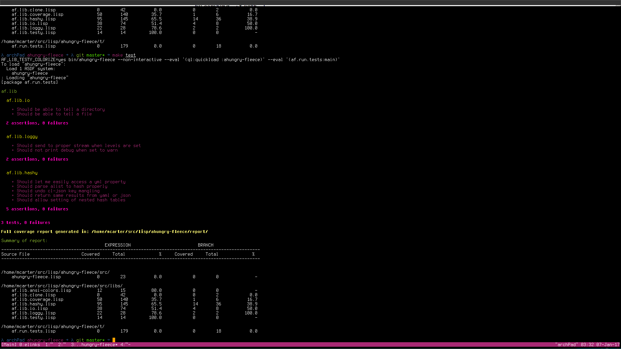Click "Should be able to tell a directory"
621x349 pixels.
click(x=60, y=110)
